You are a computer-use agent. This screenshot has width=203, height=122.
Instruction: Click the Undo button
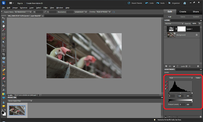click(149, 3)
